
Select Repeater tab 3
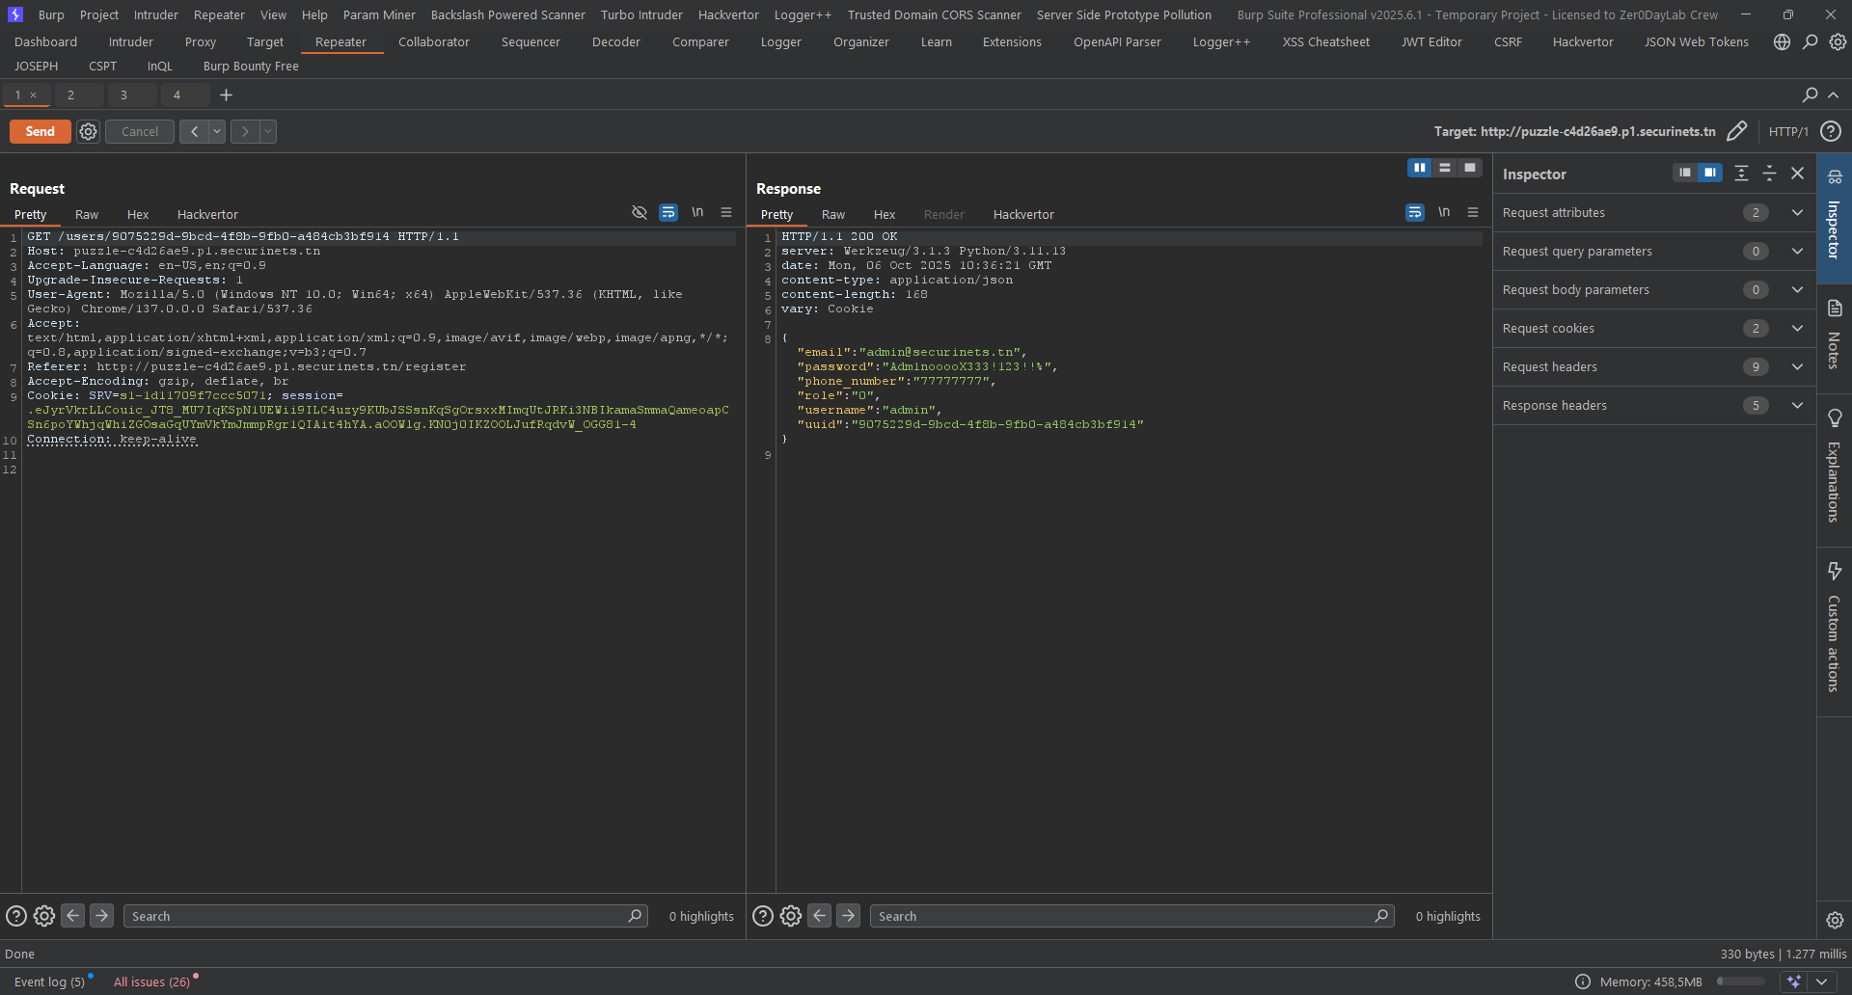123,94
